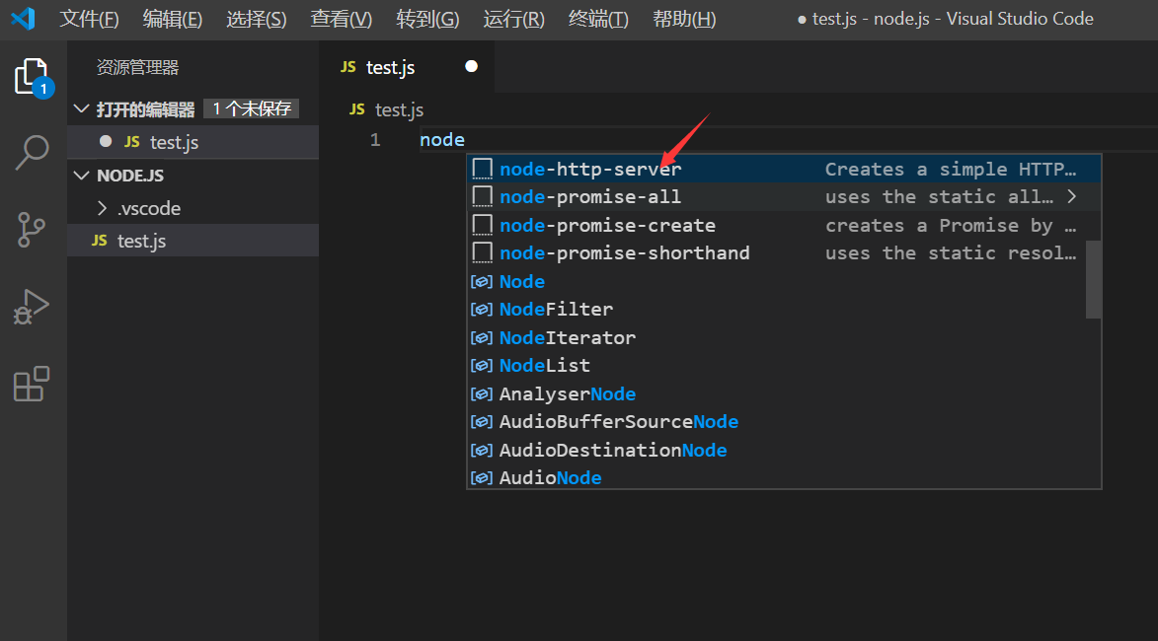Select test.js under open editors list

tap(193, 142)
